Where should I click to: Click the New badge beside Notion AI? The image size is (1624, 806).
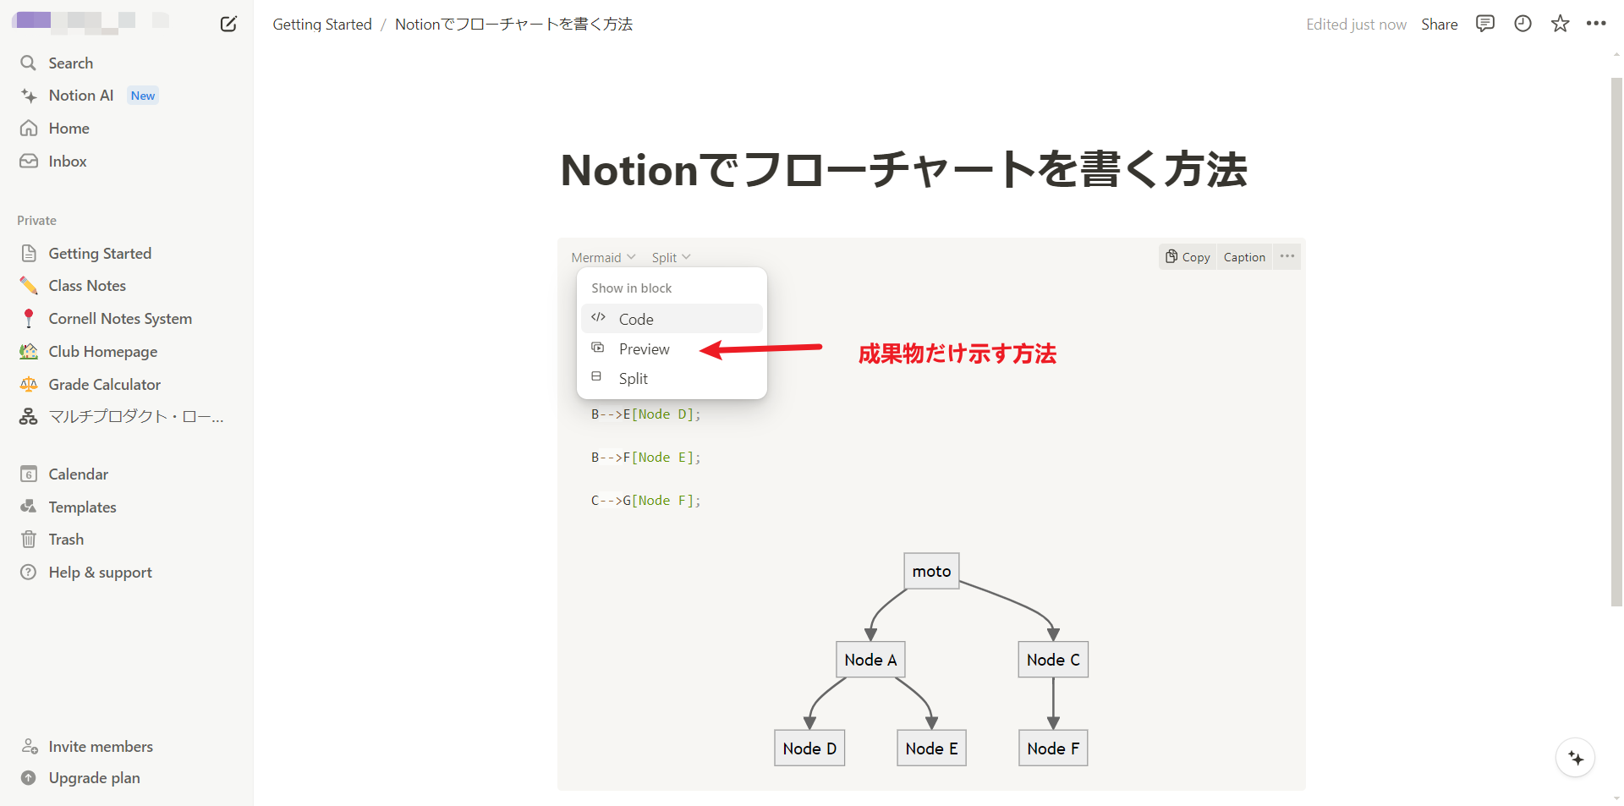(143, 96)
